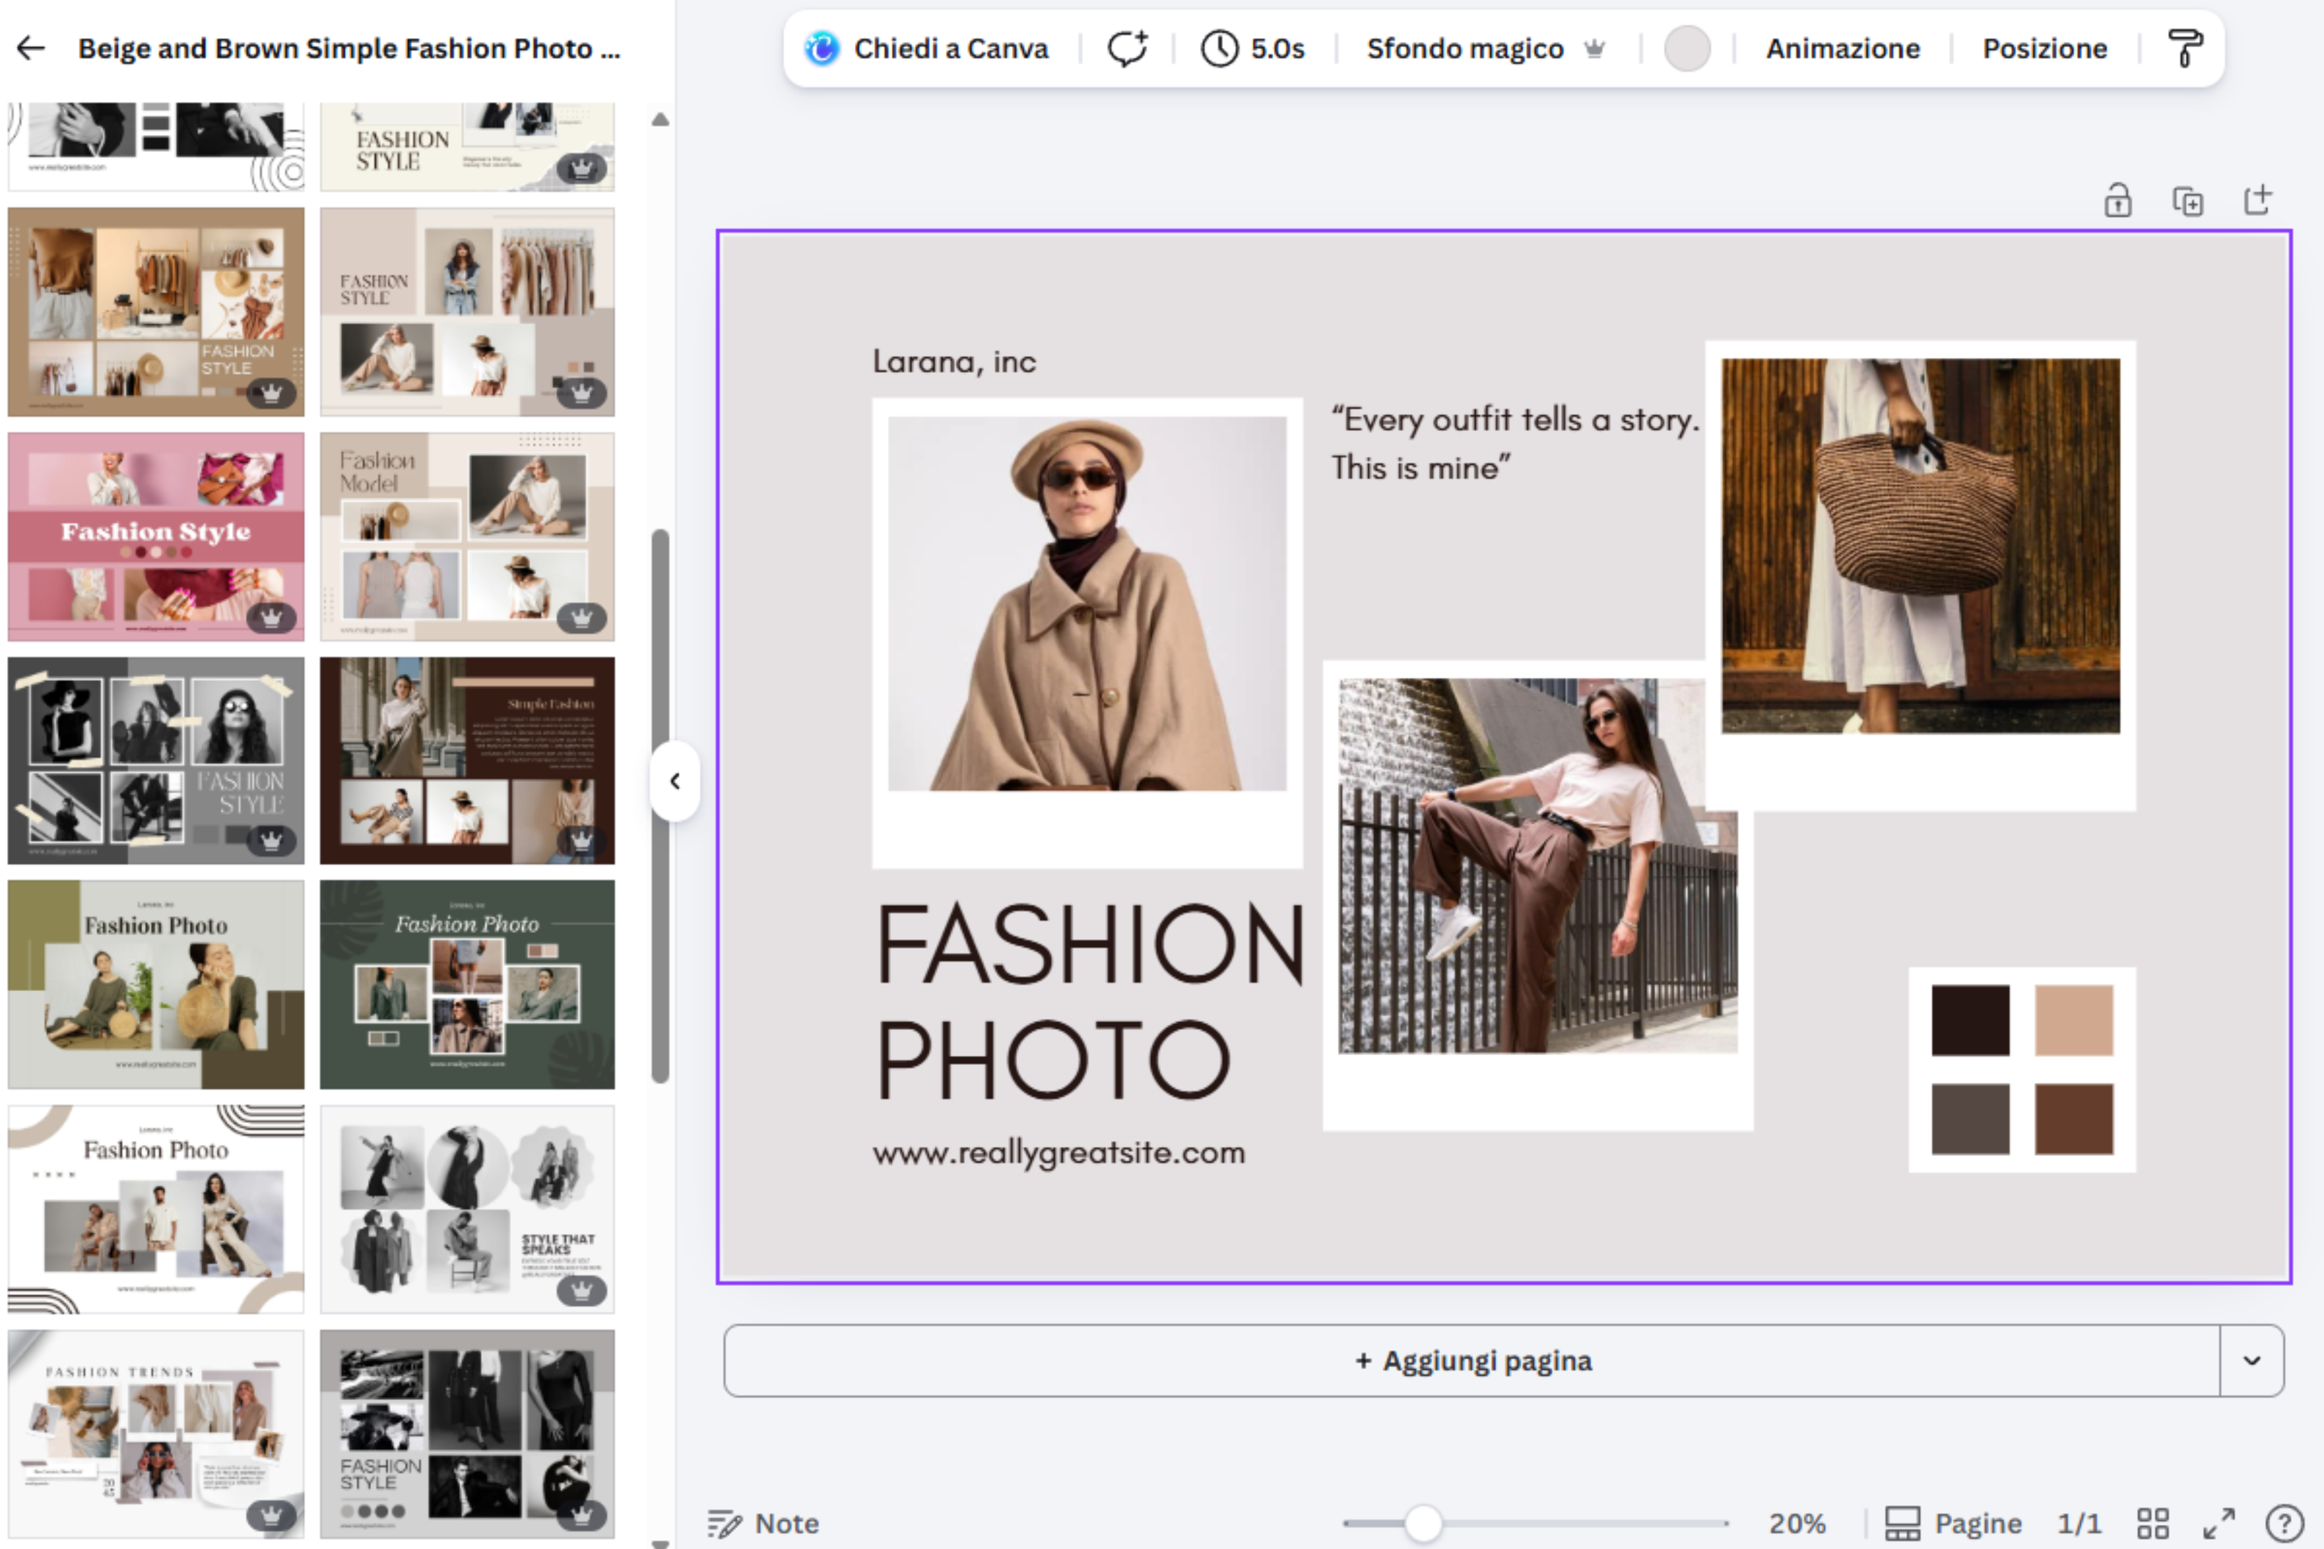
Task: Open the Note pencil icon
Action: 725,1523
